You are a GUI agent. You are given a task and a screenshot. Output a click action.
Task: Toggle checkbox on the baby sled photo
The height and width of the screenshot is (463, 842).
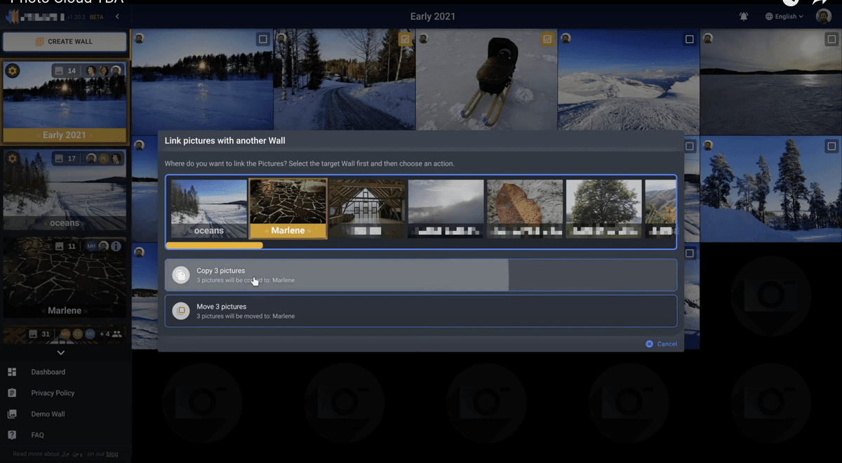pyautogui.click(x=547, y=39)
